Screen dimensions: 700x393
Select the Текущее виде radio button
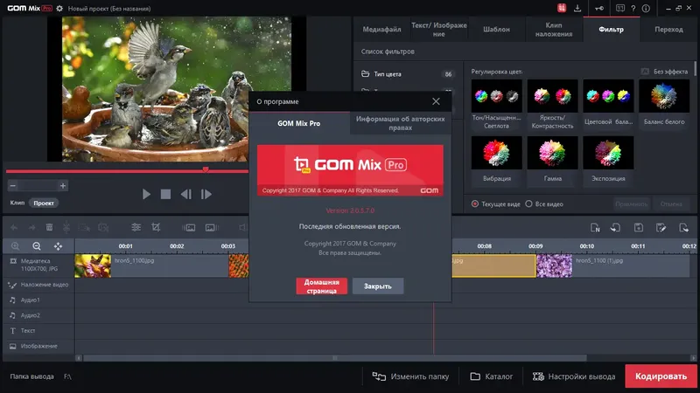[x=475, y=203]
